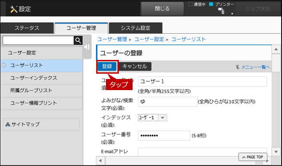
Task: Toggle the 通信中 indicator box
Action: (190, 4)
